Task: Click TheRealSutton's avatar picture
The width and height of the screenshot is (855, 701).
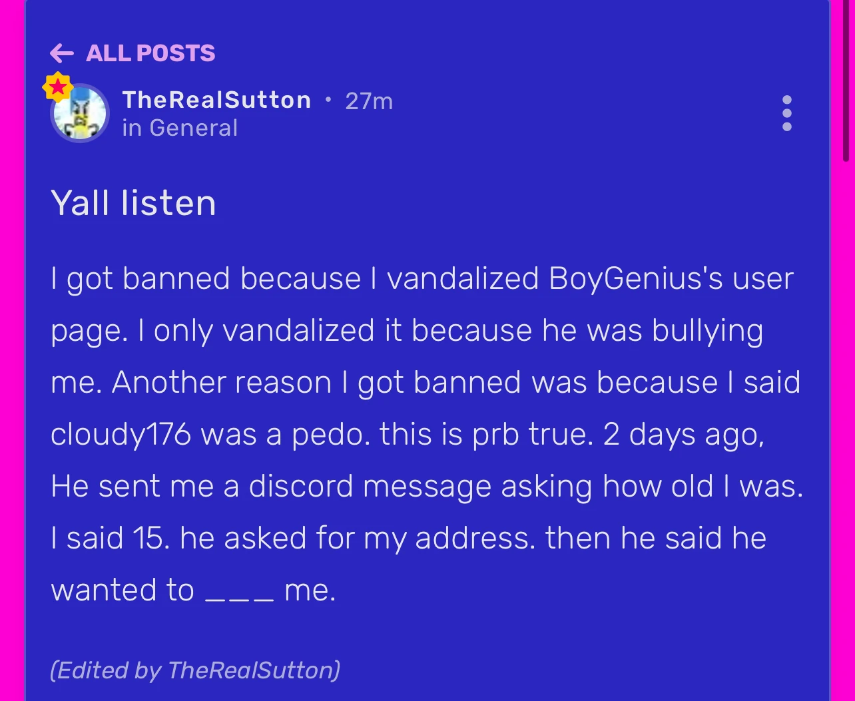Action: (x=80, y=113)
